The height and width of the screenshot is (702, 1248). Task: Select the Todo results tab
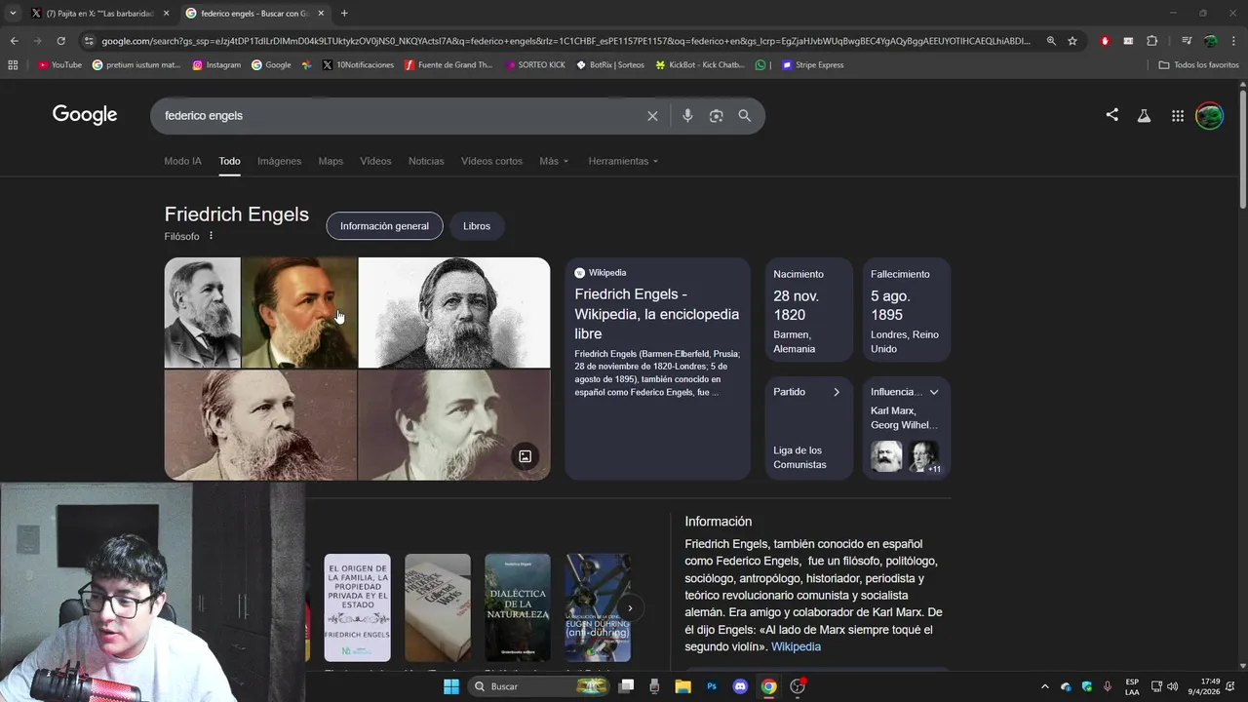click(x=229, y=161)
